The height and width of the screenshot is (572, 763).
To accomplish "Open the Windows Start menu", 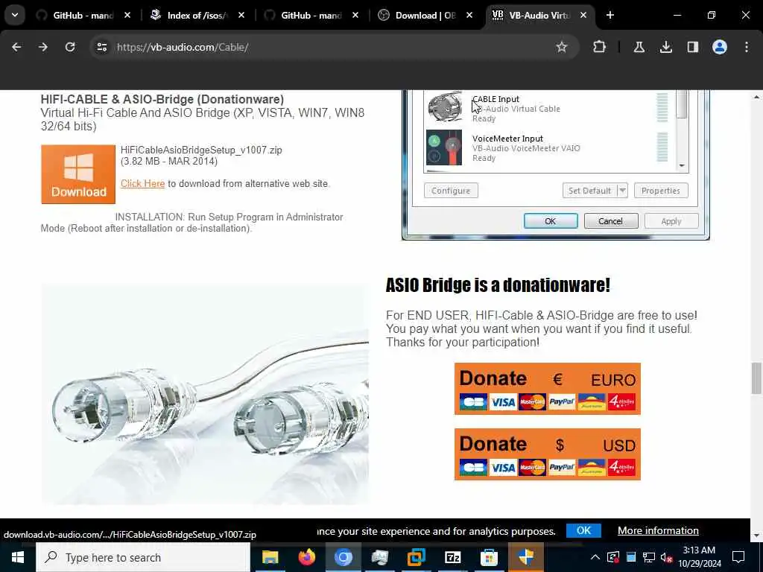I will pos(18,557).
